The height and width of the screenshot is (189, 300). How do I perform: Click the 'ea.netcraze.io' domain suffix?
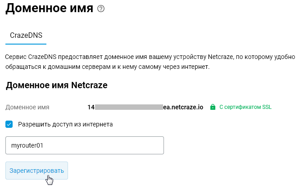(x=183, y=108)
